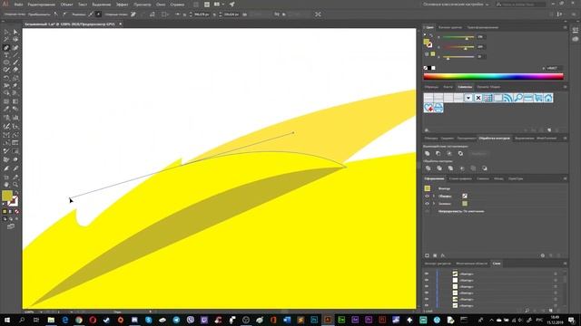
Task: Open the Windows Start menu
Action: pyautogui.click(x=7, y=320)
